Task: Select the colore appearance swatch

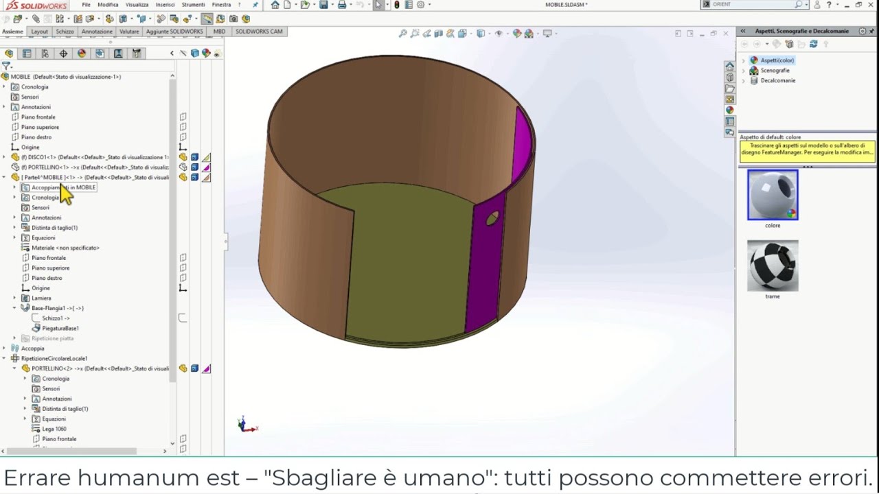Action: [773, 195]
